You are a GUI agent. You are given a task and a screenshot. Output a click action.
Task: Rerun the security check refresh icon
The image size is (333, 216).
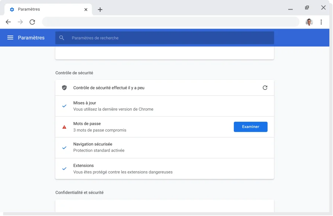(x=265, y=88)
